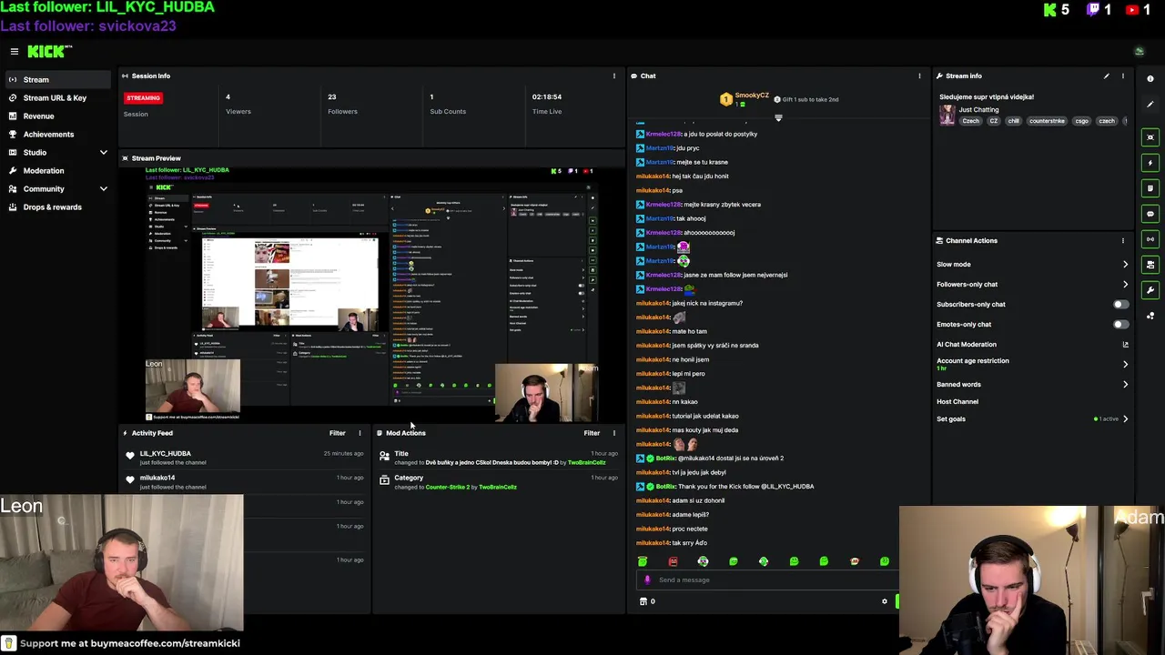Toggle the channel actions panel icon
Image resolution: width=1165 pixels, height=655 pixels.
[x=1150, y=265]
